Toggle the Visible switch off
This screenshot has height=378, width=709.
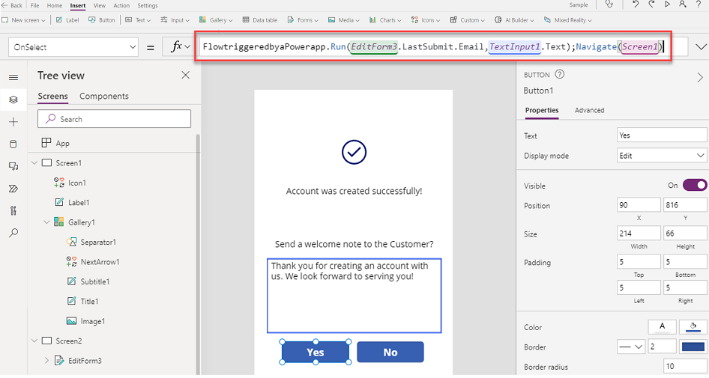[695, 185]
